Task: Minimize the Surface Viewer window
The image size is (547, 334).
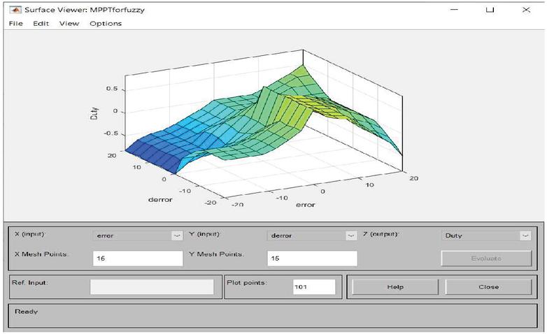Action: [x=454, y=10]
